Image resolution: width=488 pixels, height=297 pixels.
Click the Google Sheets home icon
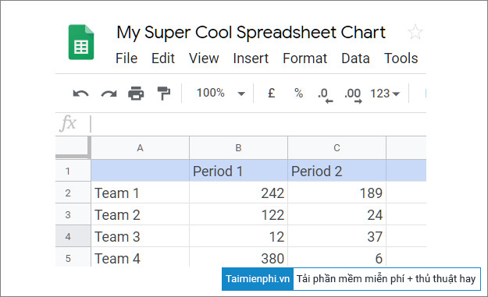click(x=81, y=42)
